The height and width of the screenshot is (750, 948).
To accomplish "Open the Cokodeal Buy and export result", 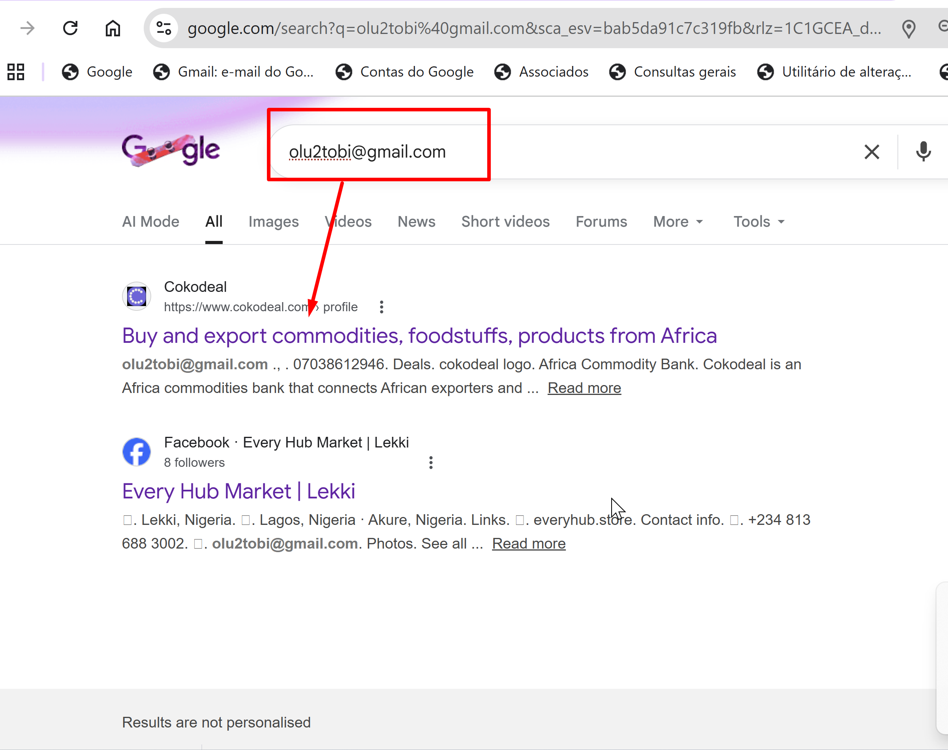I will 419,336.
